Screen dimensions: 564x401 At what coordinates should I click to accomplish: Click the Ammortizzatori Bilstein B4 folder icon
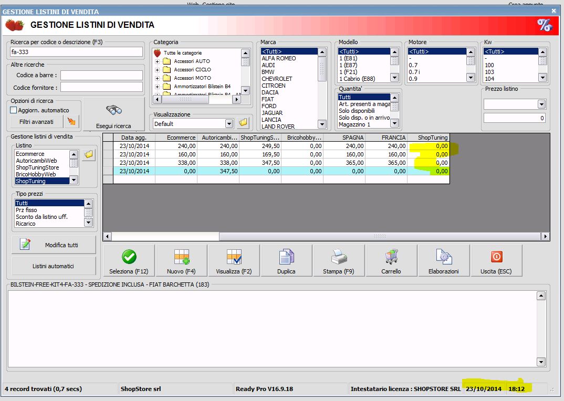click(x=166, y=86)
